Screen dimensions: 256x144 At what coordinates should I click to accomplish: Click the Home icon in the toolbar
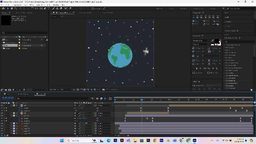coord(3,8)
